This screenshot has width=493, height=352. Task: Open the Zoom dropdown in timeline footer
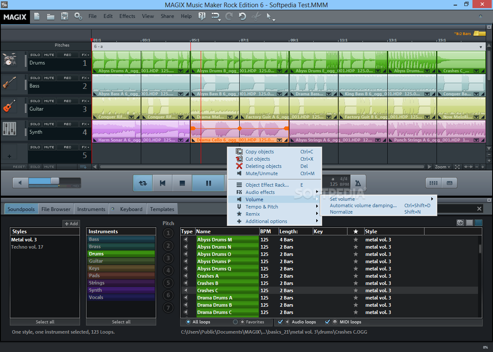coord(443,167)
